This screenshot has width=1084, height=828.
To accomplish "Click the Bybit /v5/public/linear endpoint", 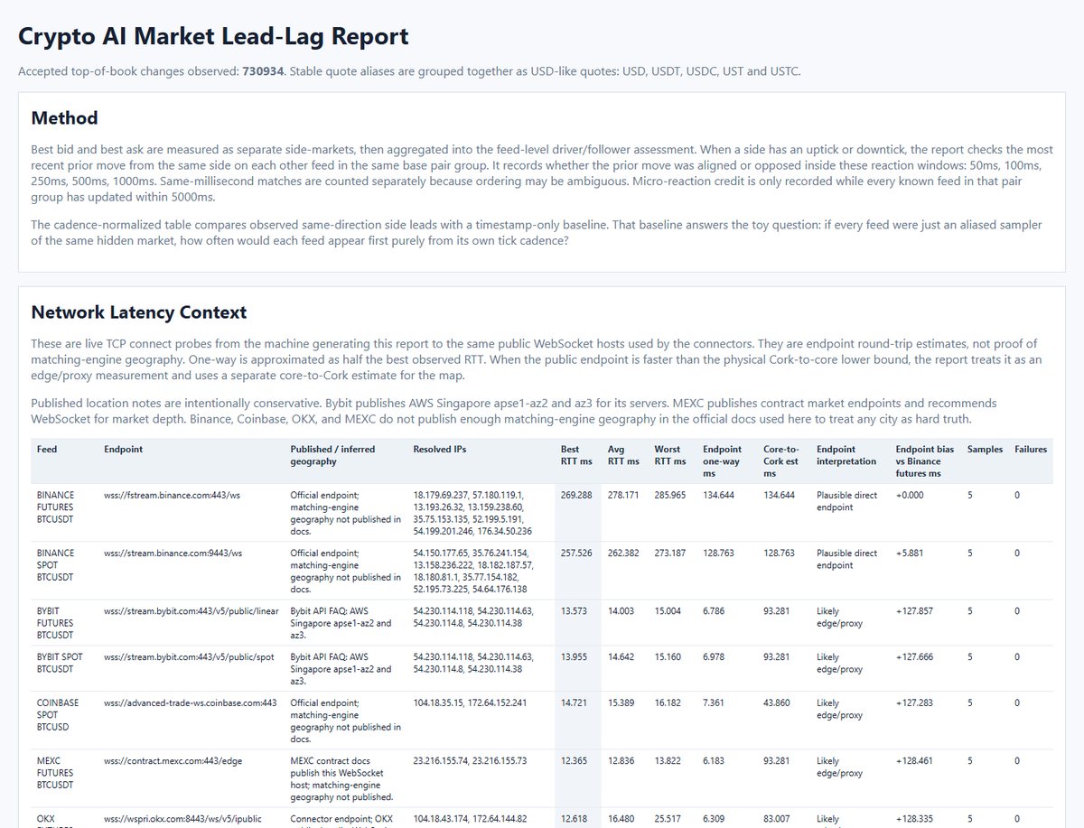I will (x=192, y=610).
